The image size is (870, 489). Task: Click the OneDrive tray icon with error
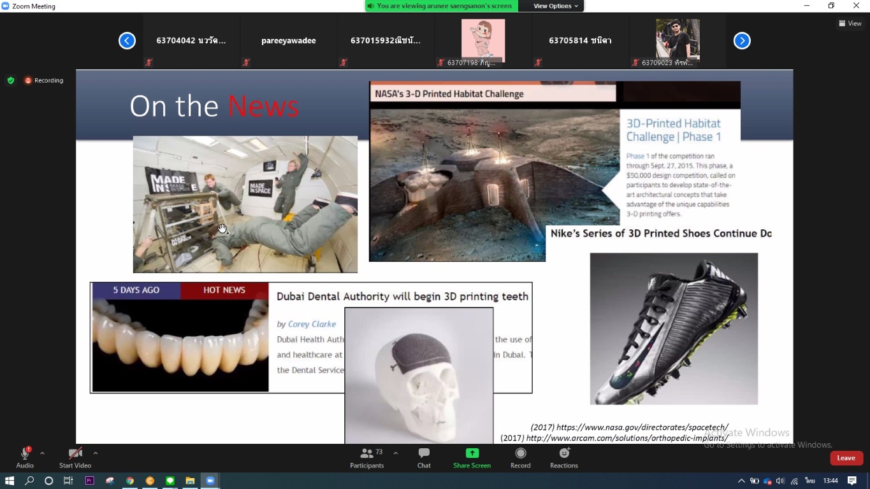pos(767,481)
